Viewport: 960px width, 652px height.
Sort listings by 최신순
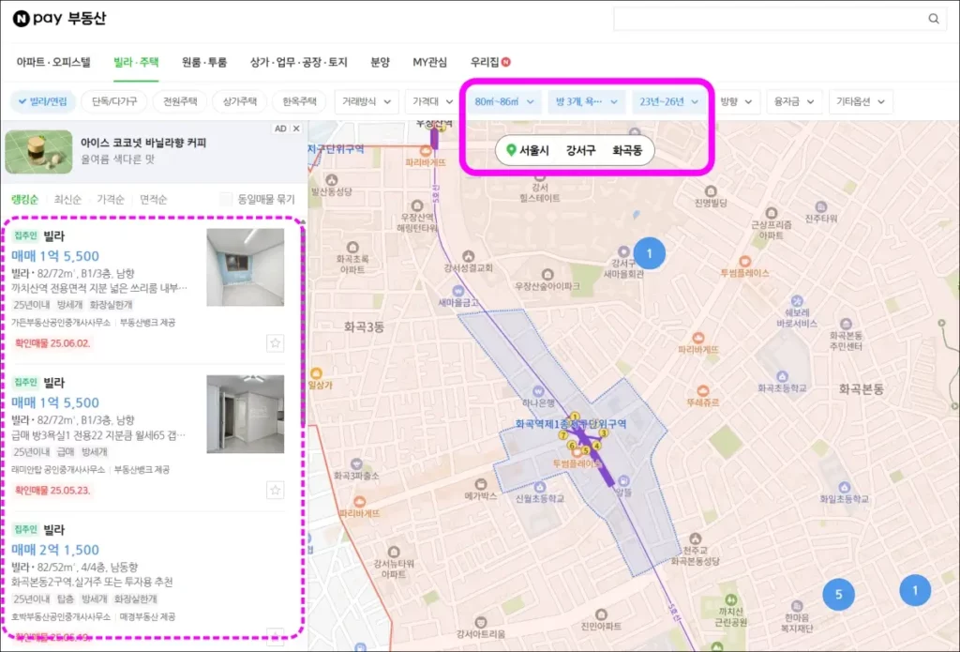(x=67, y=199)
